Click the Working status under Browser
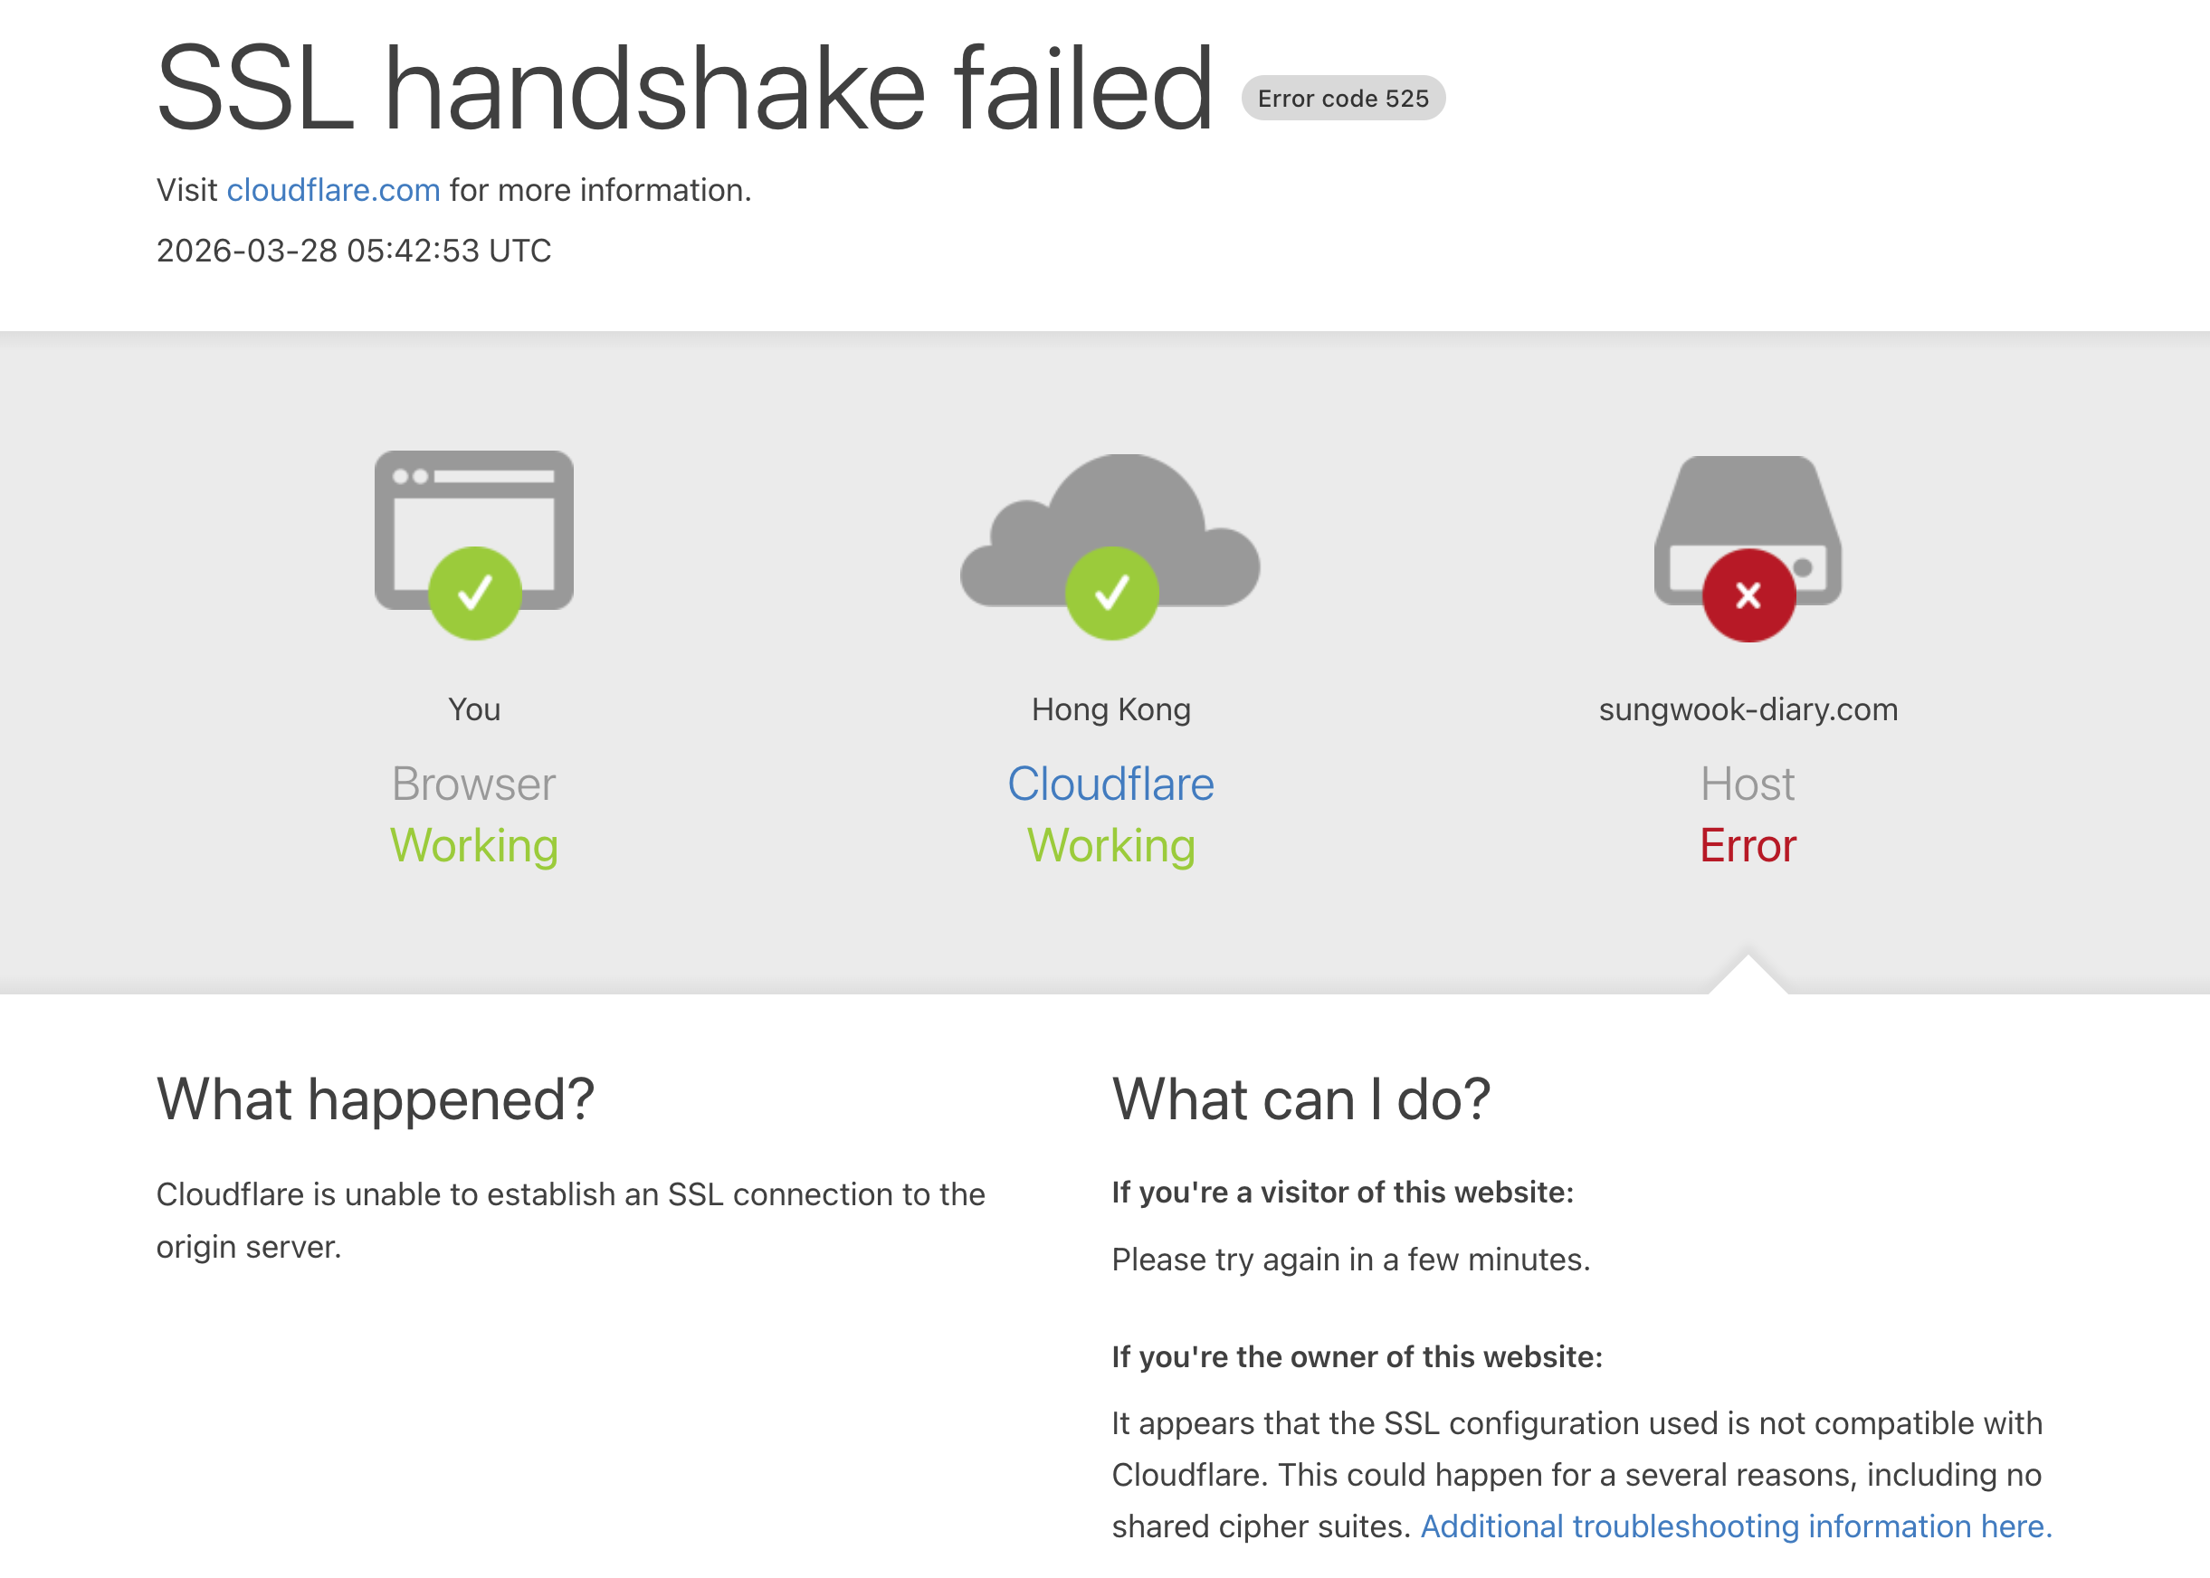Screen dimensions: 2210x1578 (x=474, y=845)
